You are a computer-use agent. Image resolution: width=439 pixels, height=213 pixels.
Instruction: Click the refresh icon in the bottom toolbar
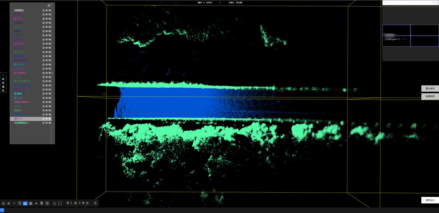click(x=20, y=203)
